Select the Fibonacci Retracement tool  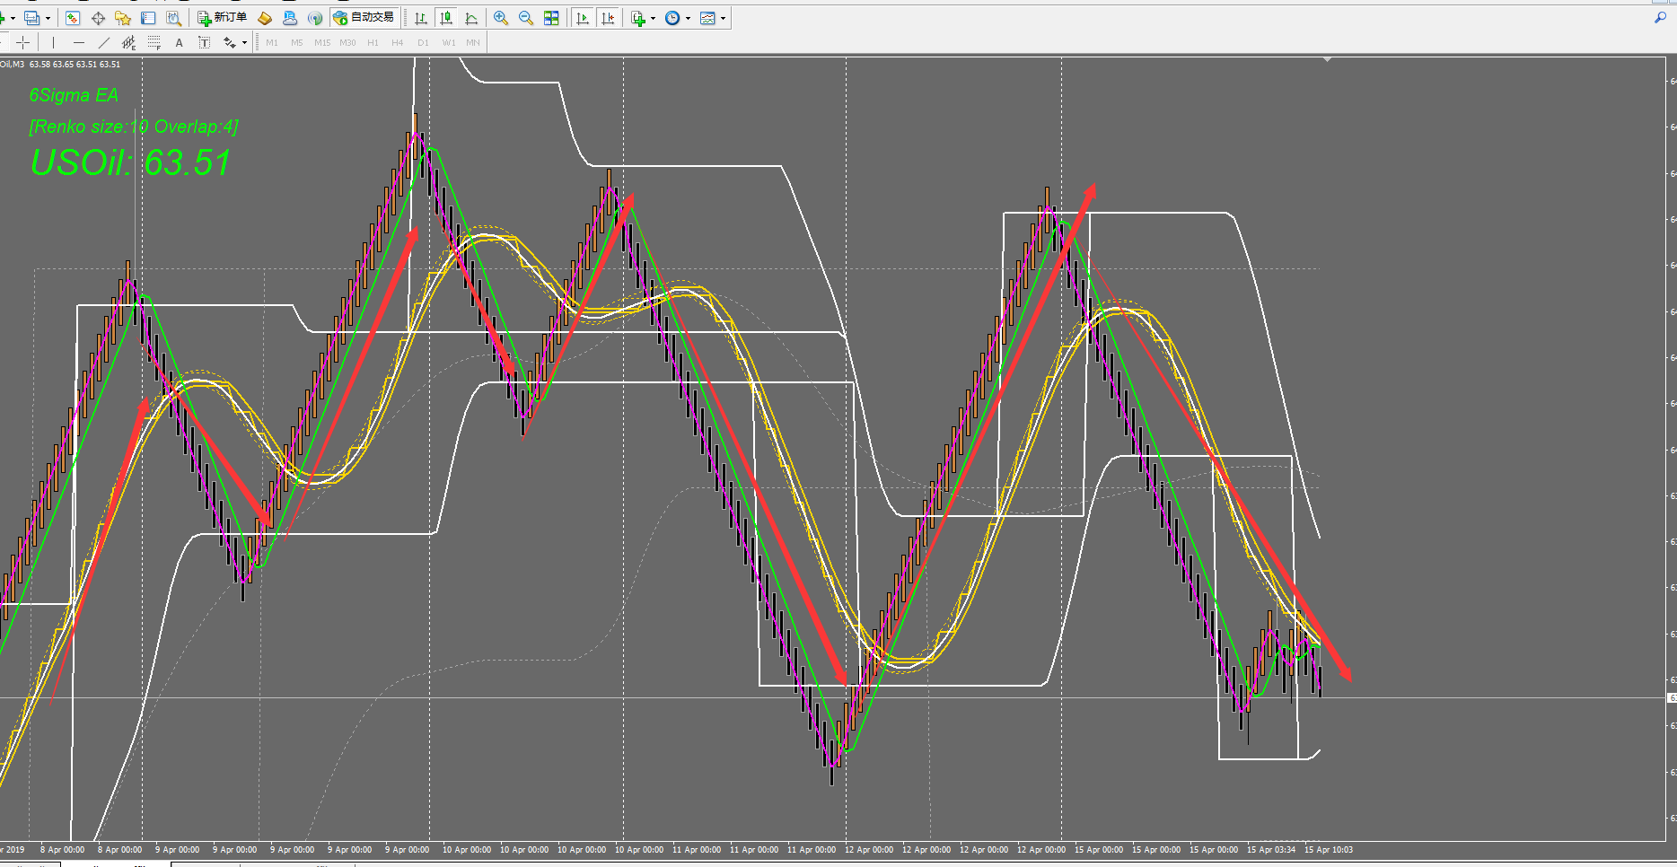click(x=154, y=42)
